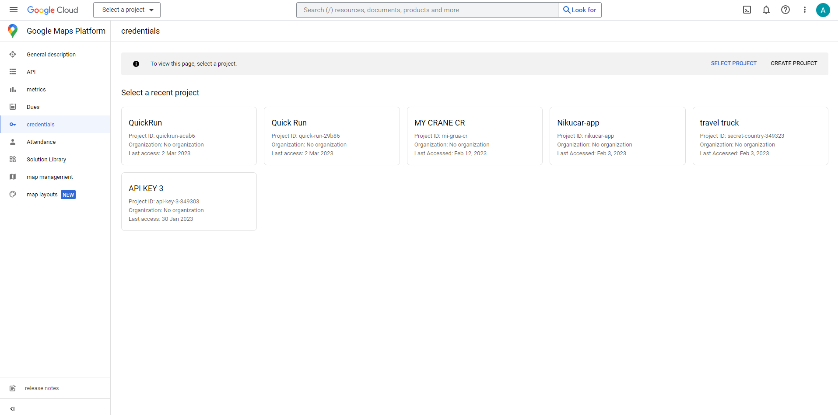Viewport: 838px width, 415px height.
Task: Click the account avatar icon
Action: [x=823, y=10]
